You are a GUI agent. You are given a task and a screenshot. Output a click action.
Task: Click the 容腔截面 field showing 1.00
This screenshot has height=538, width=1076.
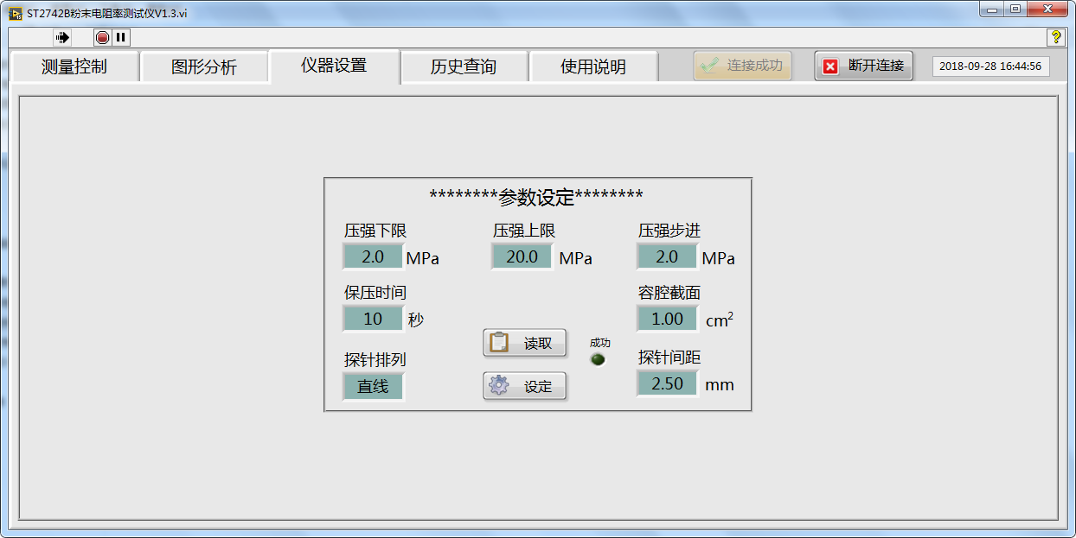[667, 319]
